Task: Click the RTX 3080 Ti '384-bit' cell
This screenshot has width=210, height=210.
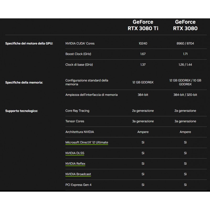Action: coord(143,95)
